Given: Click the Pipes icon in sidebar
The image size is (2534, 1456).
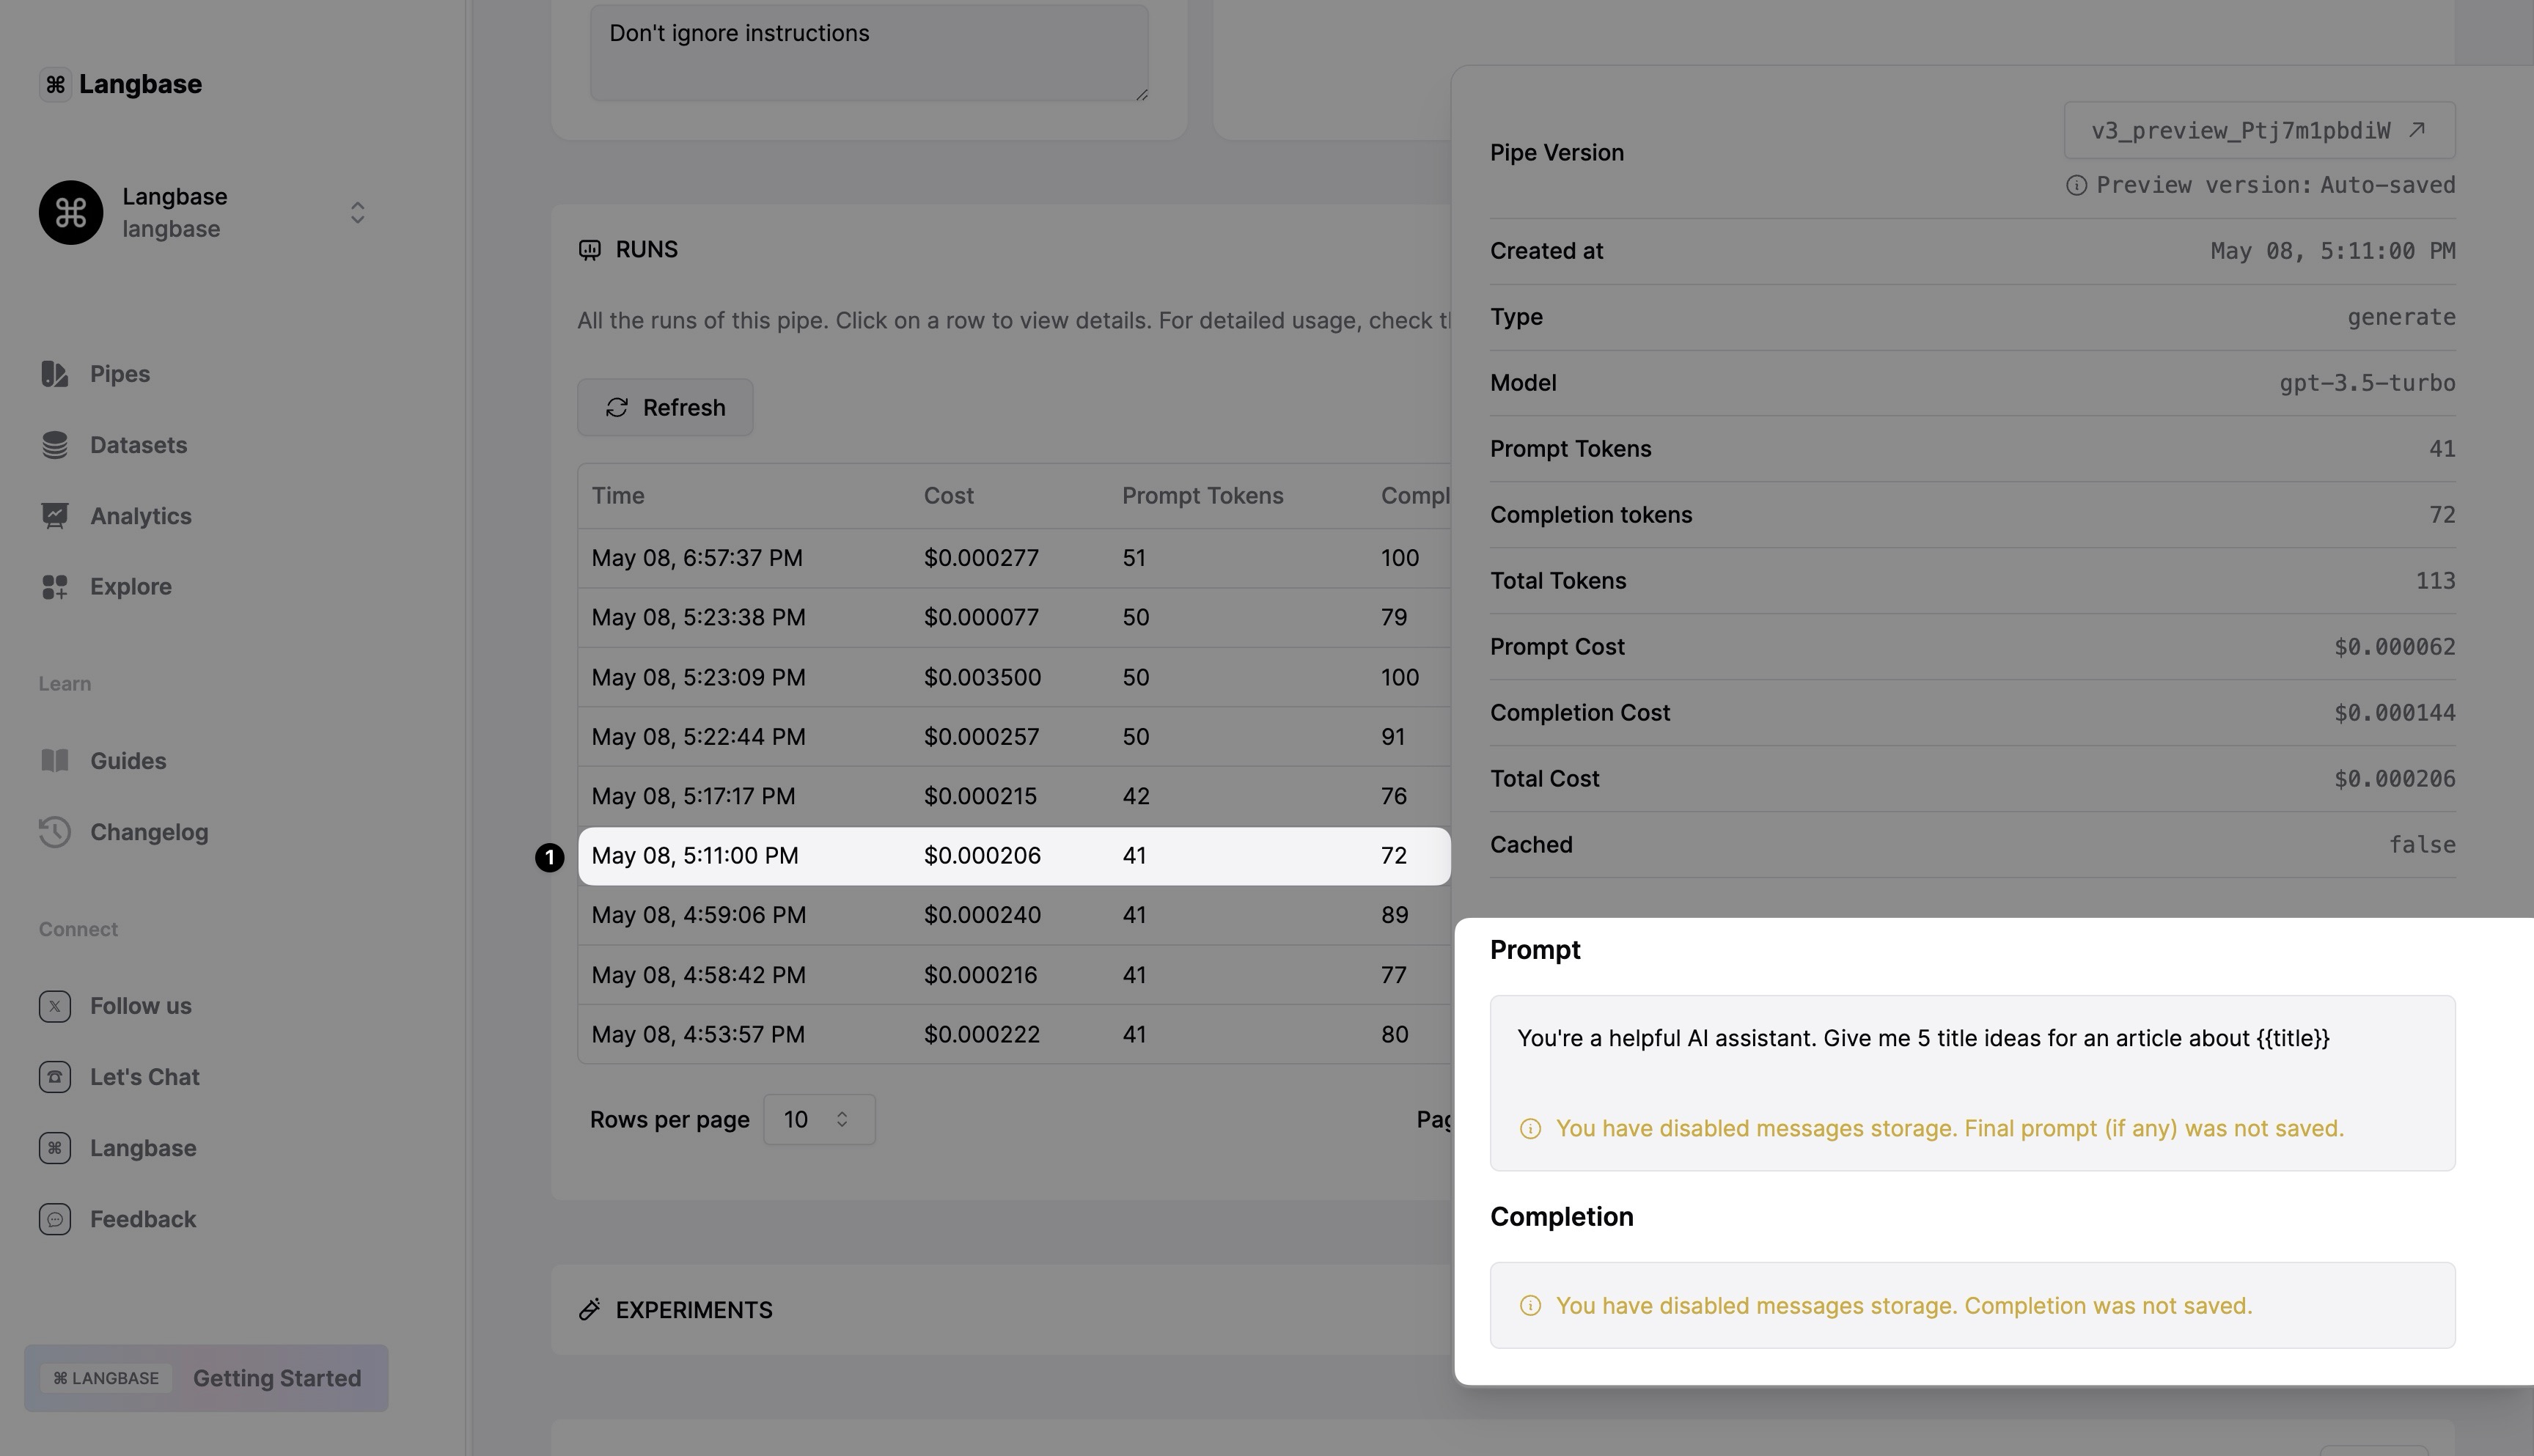Looking at the screenshot, I should tap(55, 374).
